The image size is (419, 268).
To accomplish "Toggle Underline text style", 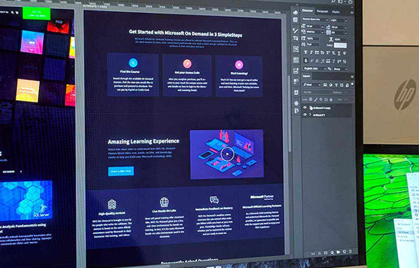I will coord(339,53).
